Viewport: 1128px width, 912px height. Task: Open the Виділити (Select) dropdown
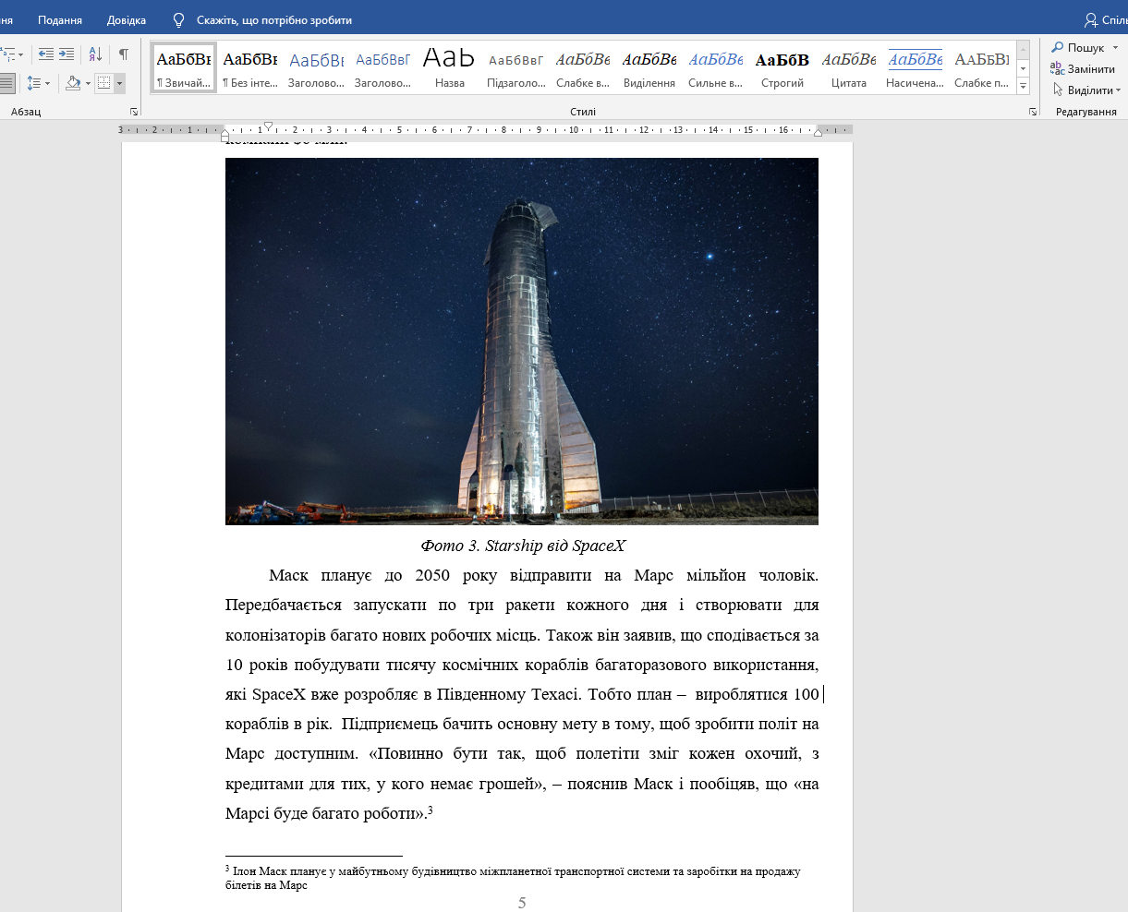[x=1087, y=90]
